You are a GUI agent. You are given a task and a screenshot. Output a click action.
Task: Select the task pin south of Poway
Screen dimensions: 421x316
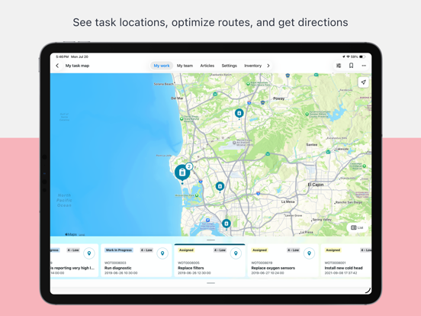click(239, 114)
